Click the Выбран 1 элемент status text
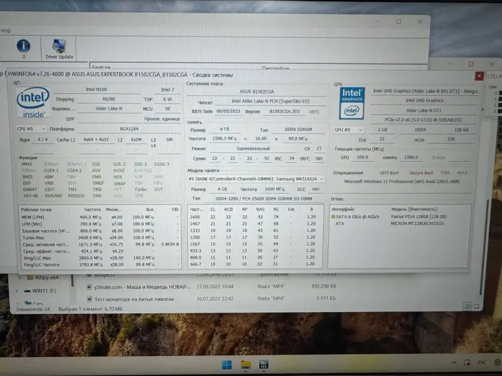This screenshot has height=376, width=502. point(90,309)
